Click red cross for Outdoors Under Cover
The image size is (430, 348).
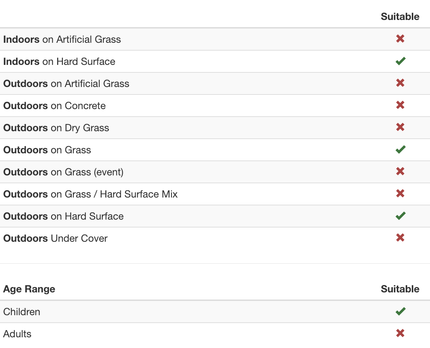400,238
